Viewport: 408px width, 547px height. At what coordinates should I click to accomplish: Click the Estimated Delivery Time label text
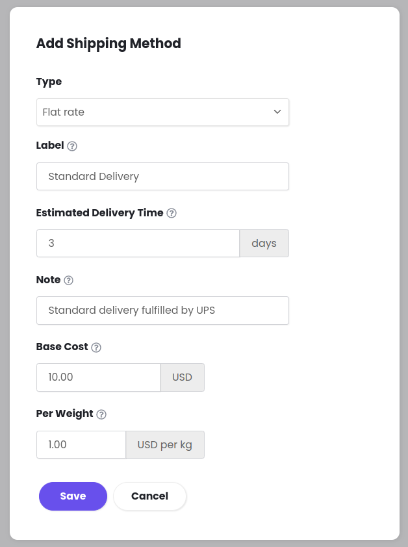[x=99, y=213]
